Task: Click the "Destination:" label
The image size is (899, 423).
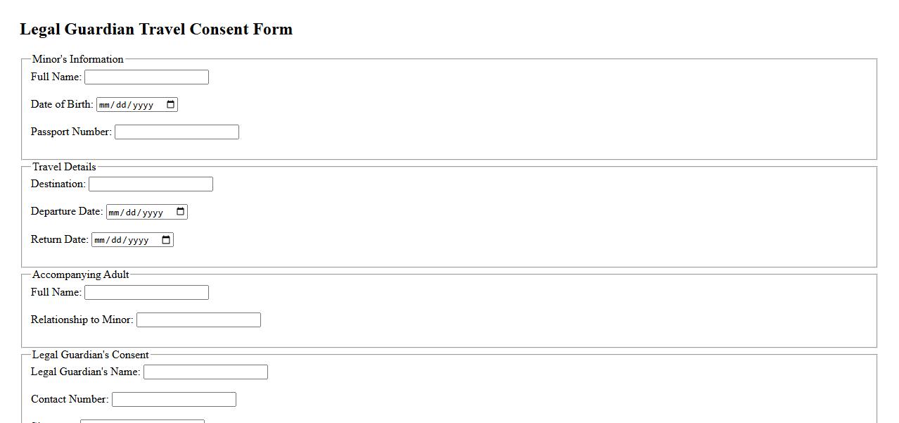Action: pos(58,184)
